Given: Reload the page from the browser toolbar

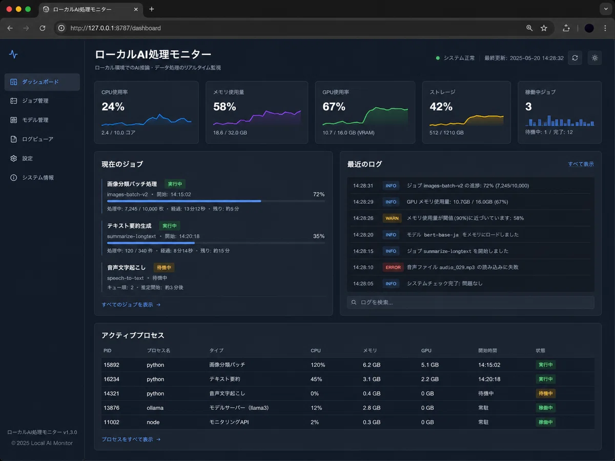Looking at the screenshot, I should 43,28.
